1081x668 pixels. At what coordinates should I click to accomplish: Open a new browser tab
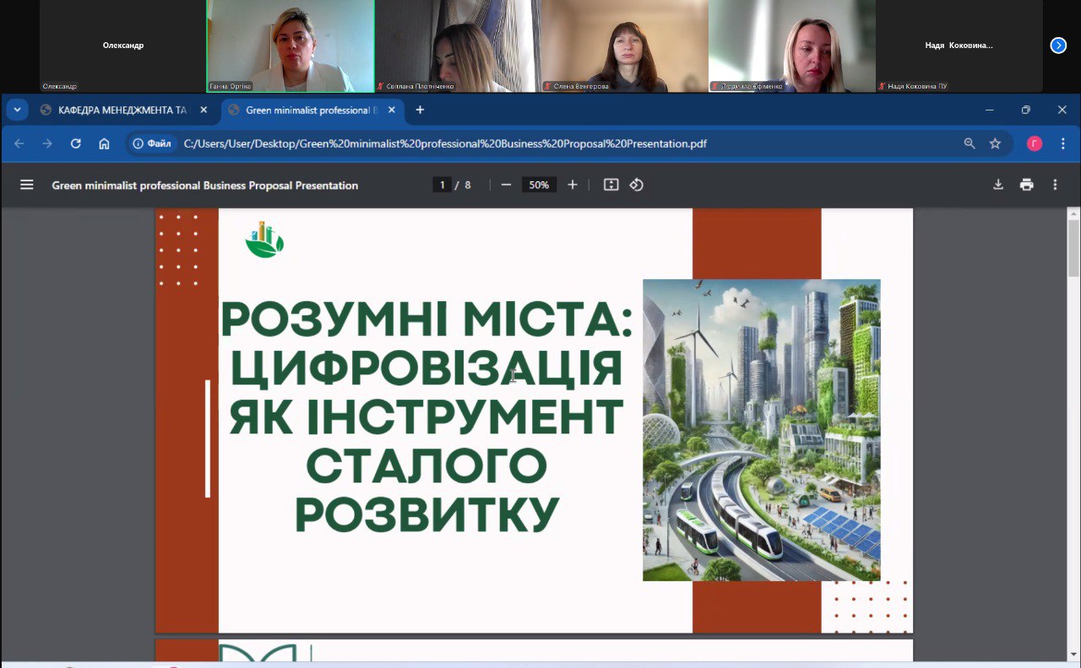click(420, 110)
